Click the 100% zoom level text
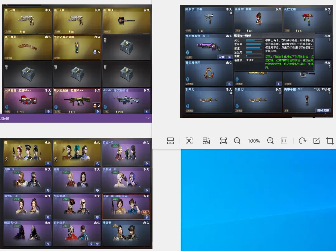The height and width of the screenshot is (251, 336). coord(254,141)
